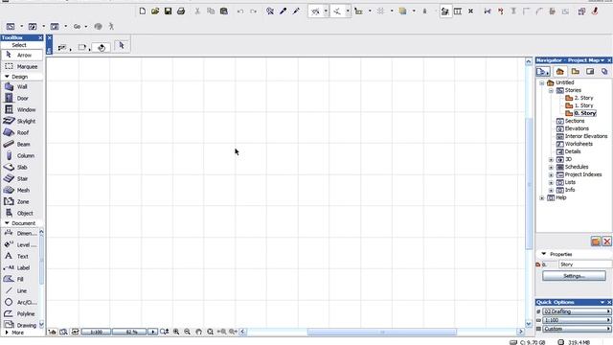Choose the Level Dimension tool
The image size is (613, 345).
pyautogui.click(x=19, y=245)
